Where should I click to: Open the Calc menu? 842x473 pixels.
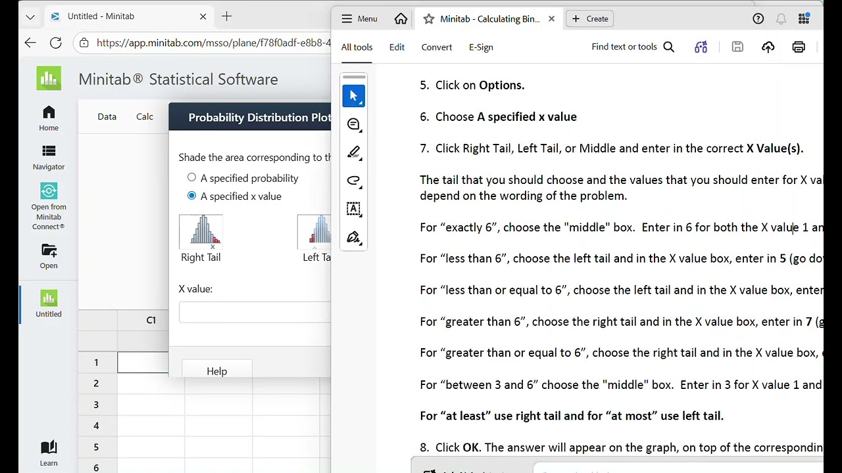tap(145, 117)
